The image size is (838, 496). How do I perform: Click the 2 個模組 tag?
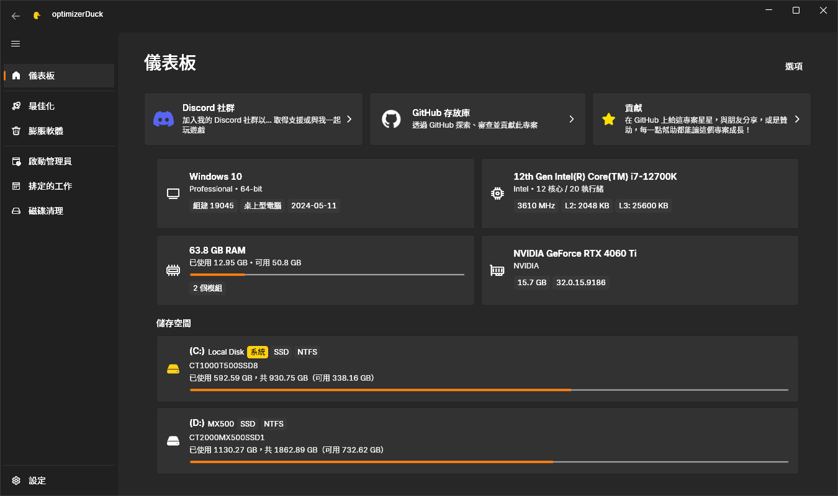[x=208, y=288]
